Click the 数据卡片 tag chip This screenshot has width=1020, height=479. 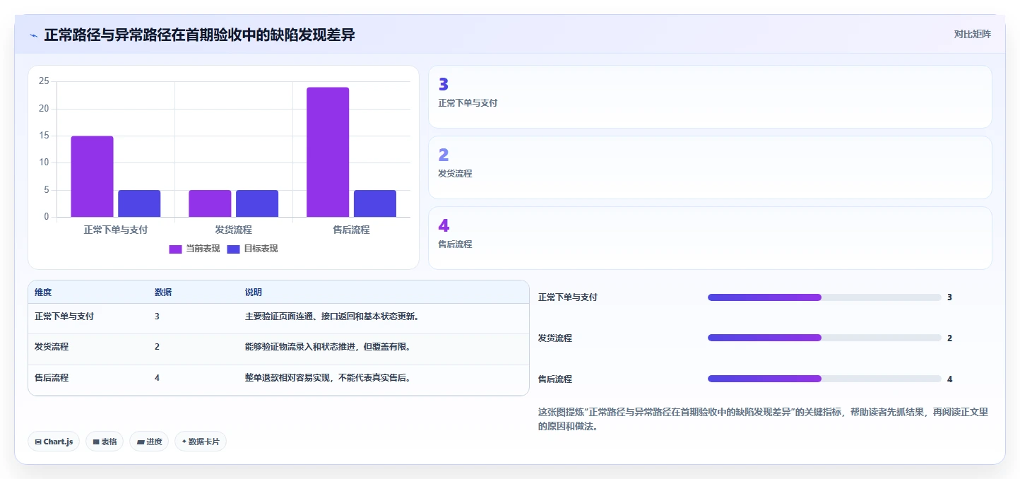(x=201, y=442)
